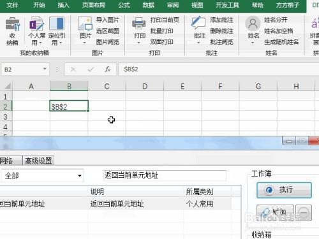The width and height of the screenshot is (319, 239).
Task: Expand the 批注 dropdown arrow
Action: click(x=198, y=43)
